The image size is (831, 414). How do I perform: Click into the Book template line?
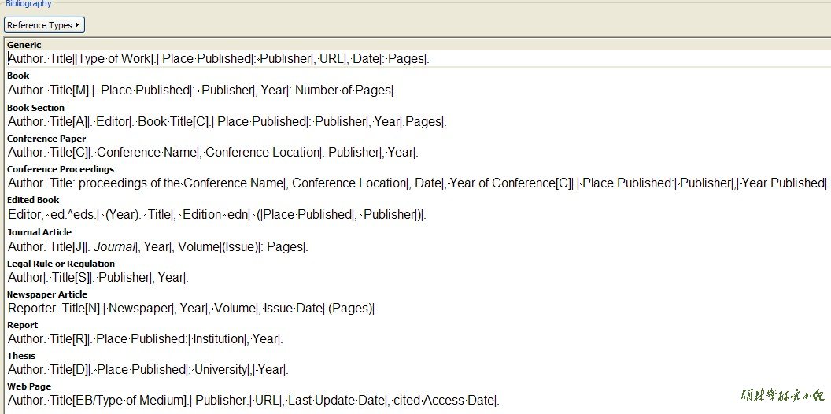pos(201,91)
